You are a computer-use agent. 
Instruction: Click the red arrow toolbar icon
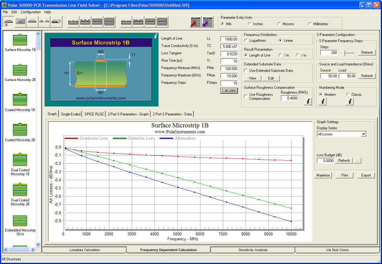[195, 22]
